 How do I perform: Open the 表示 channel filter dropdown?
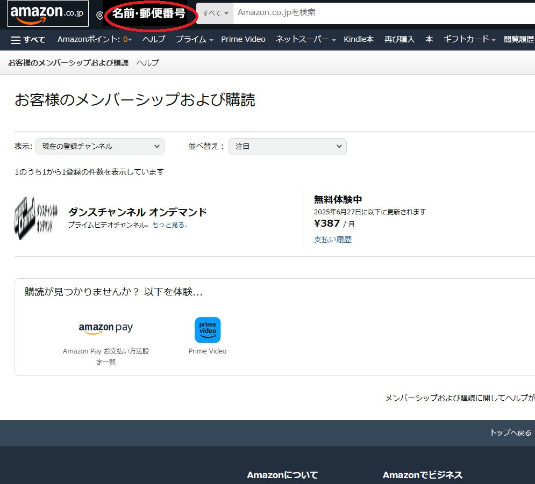click(x=99, y=146)
